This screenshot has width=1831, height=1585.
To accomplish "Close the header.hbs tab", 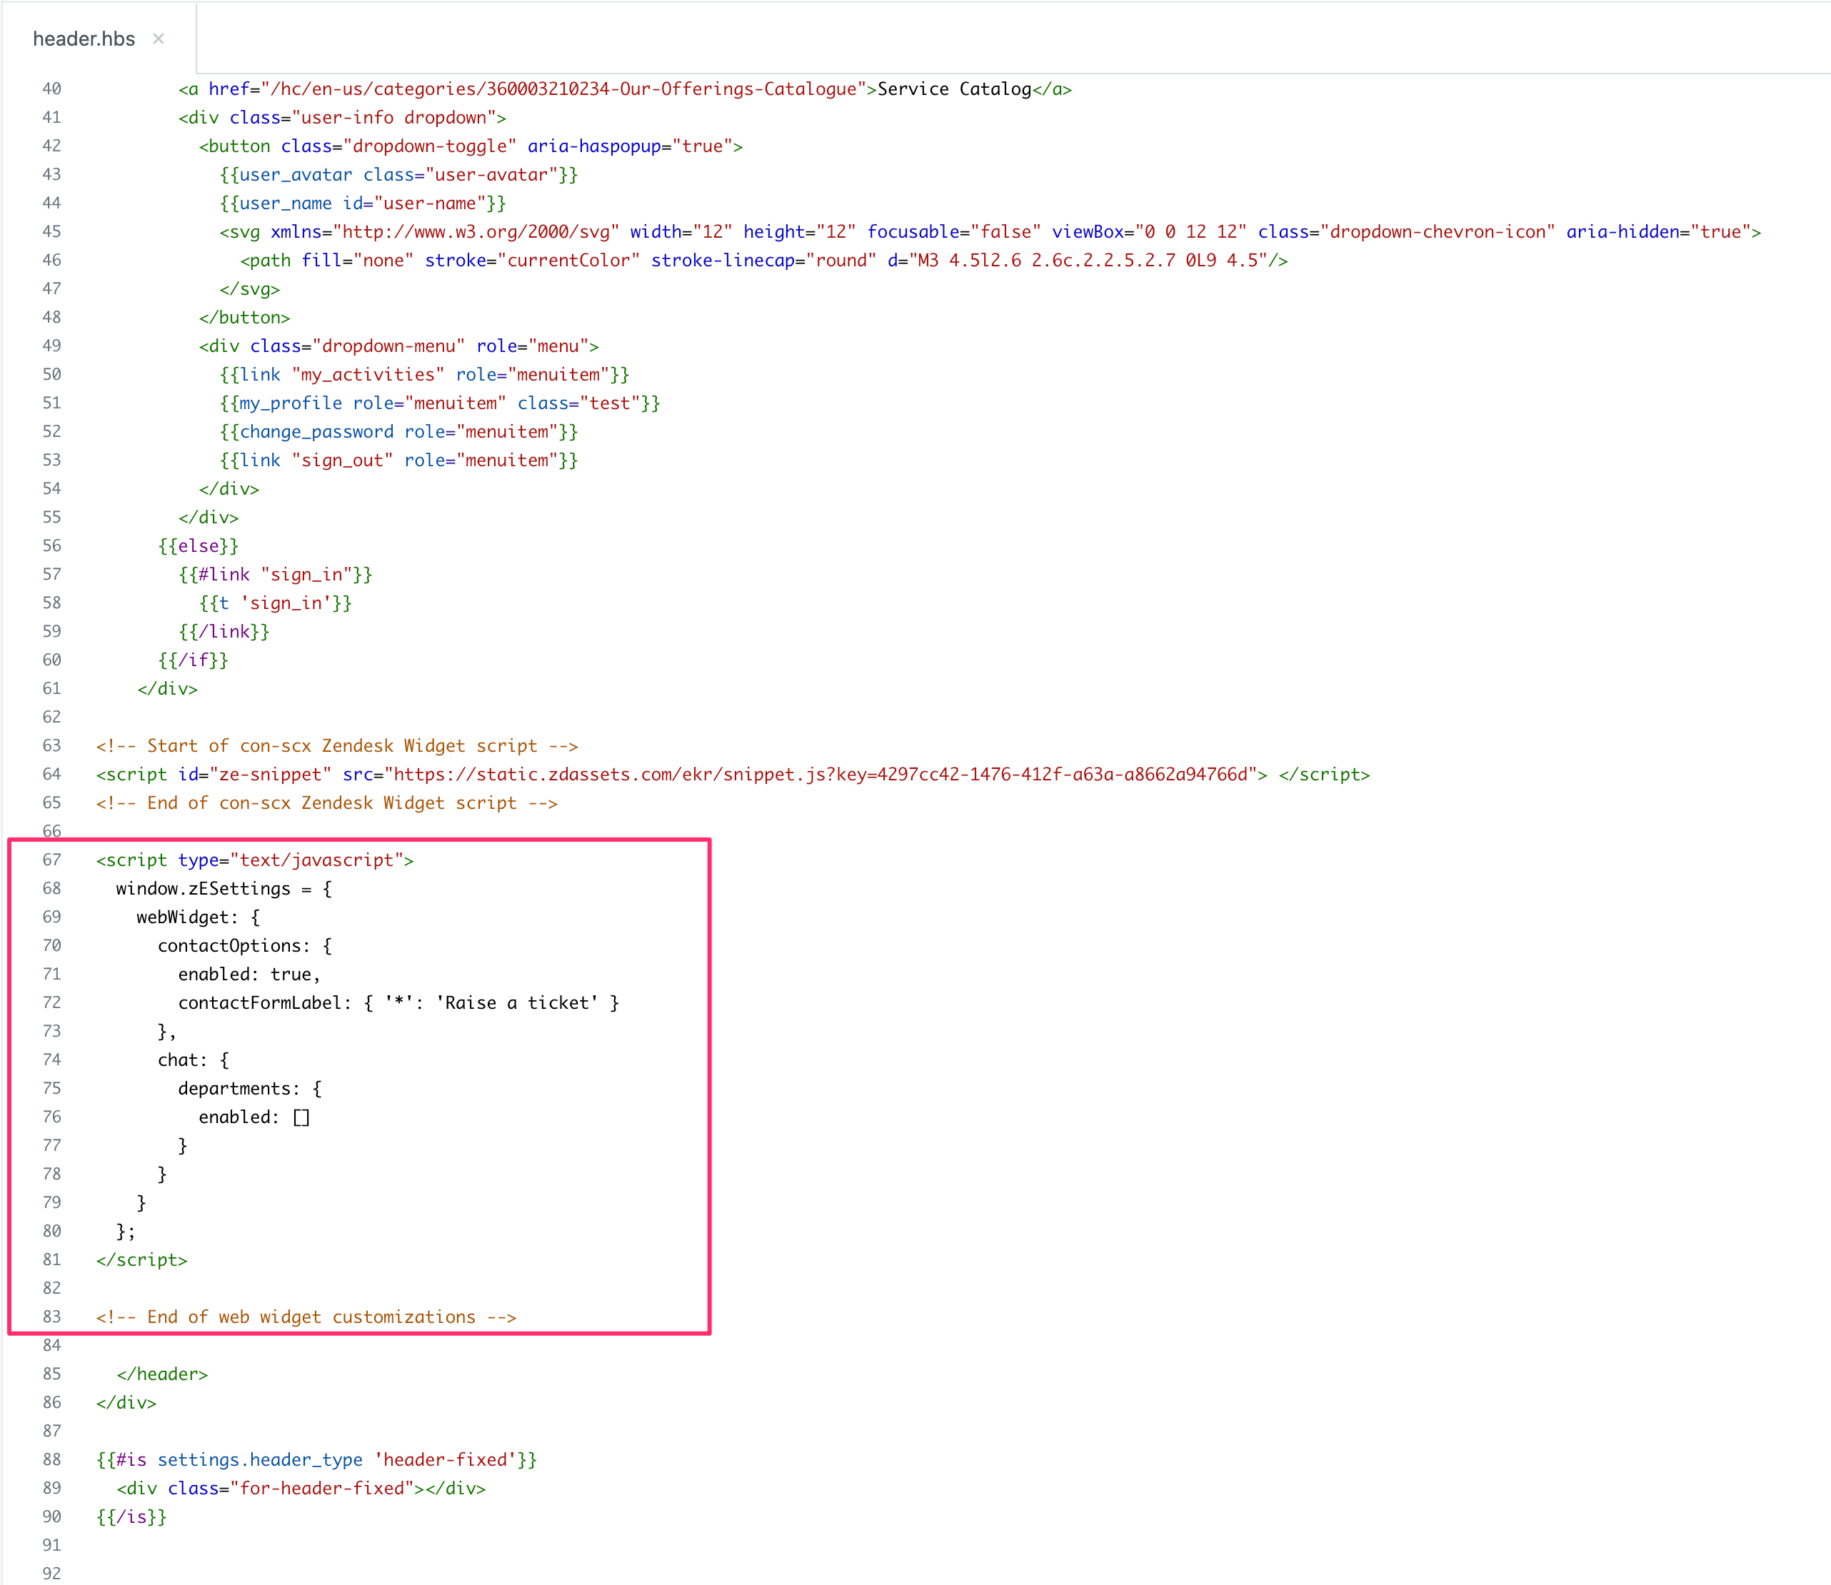I will [x=159, y=39].
